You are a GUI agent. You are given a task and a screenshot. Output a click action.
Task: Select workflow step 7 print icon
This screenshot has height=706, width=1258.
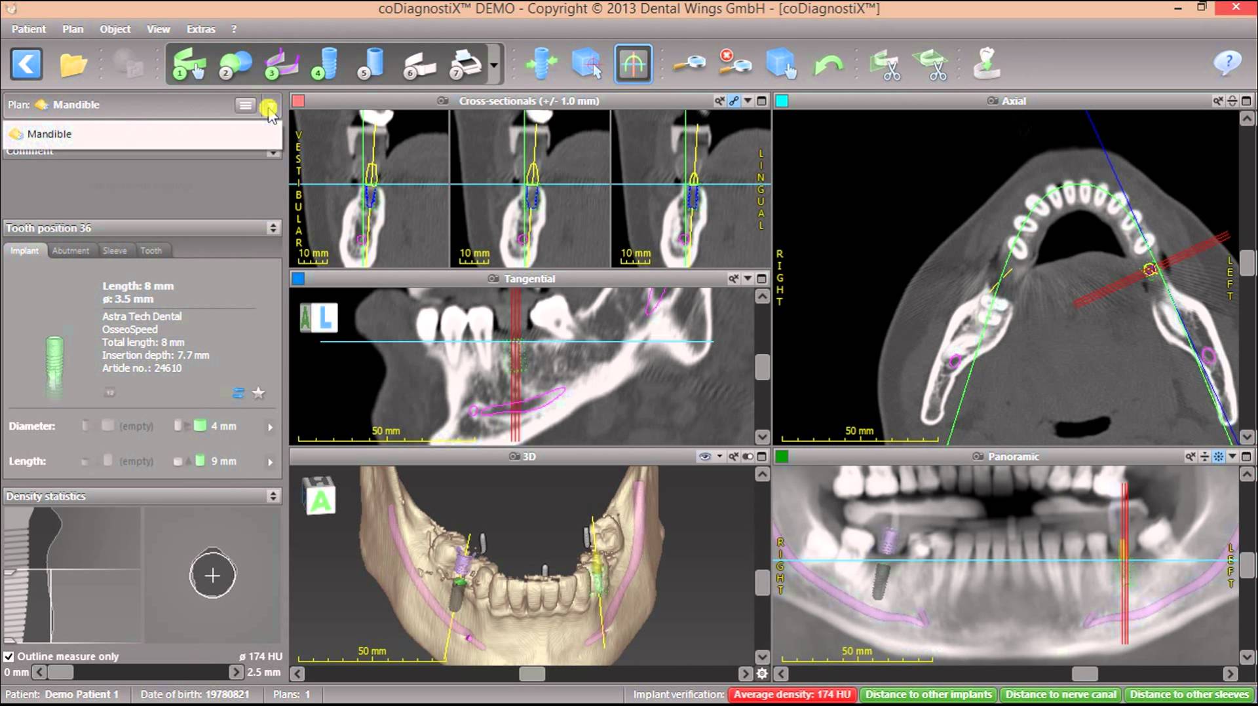click(466, 64)
